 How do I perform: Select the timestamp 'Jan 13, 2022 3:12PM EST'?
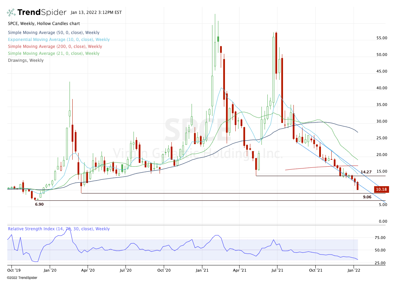tap(96, 13)
